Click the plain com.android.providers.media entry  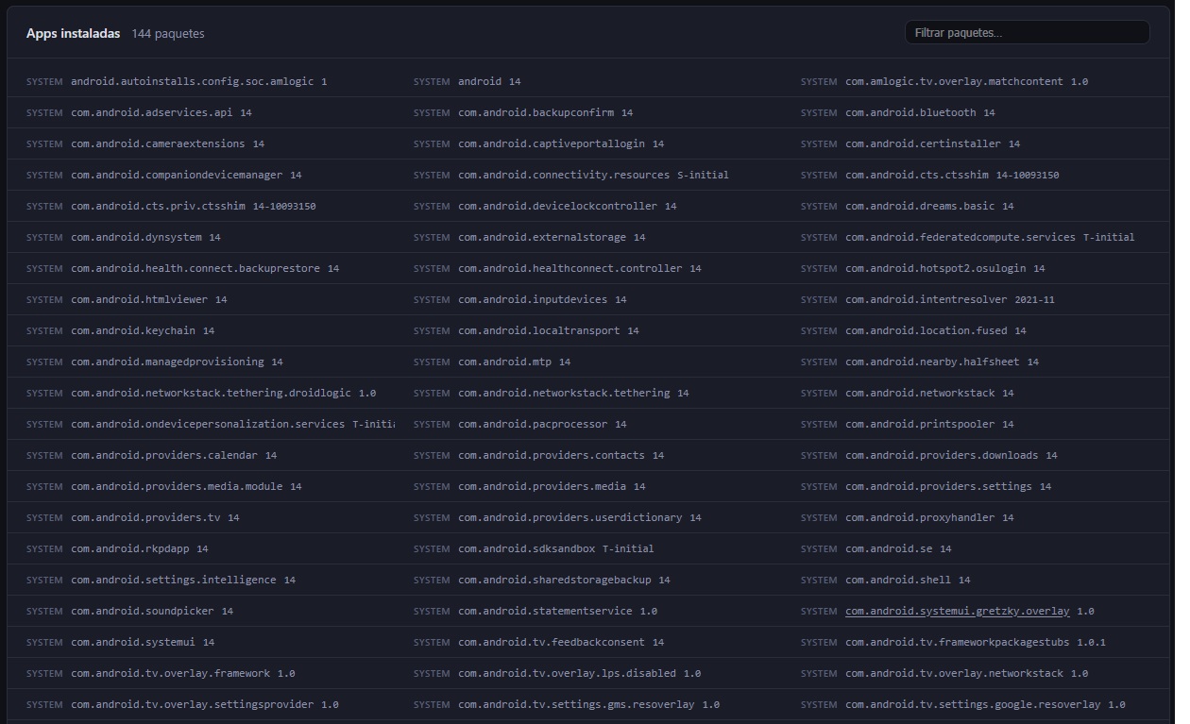(542, 486)
